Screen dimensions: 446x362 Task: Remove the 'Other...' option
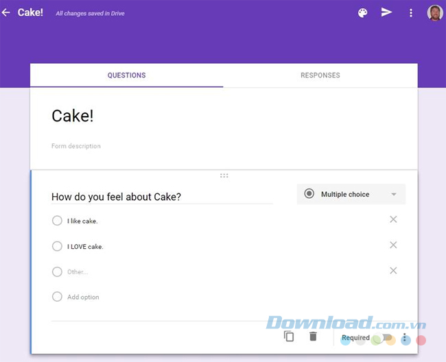tap(393, 271)
